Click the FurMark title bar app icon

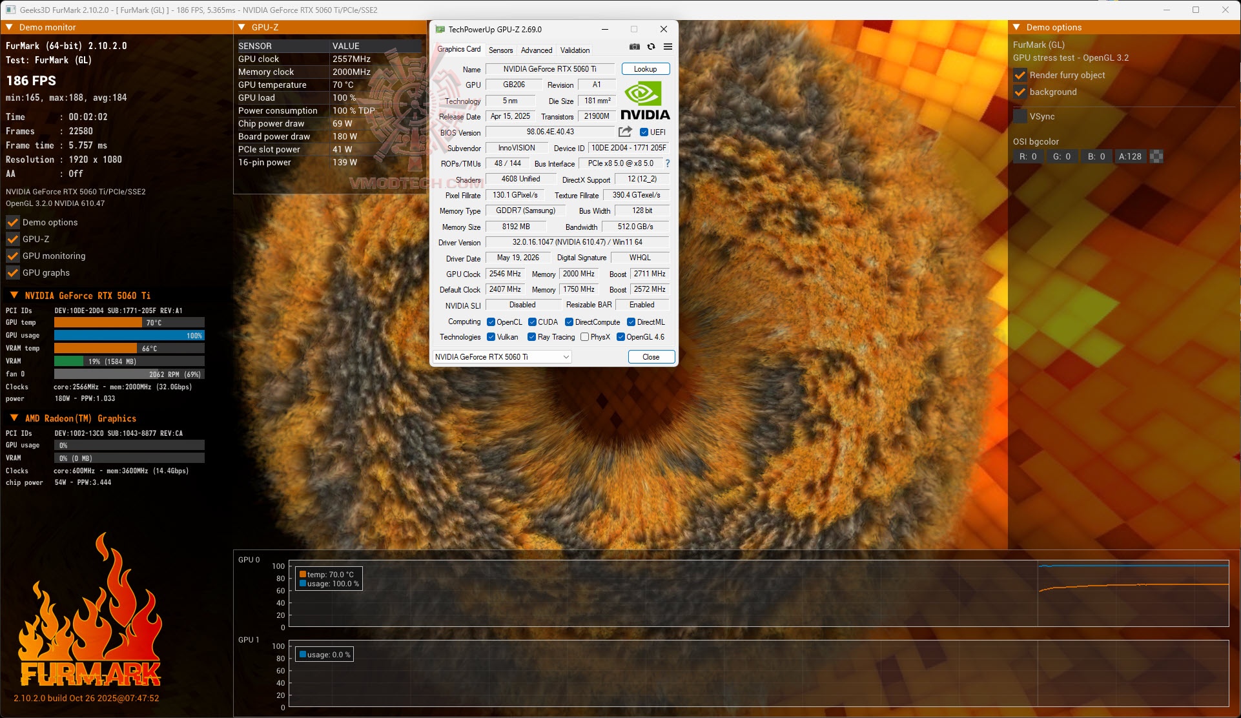(10, 10)
